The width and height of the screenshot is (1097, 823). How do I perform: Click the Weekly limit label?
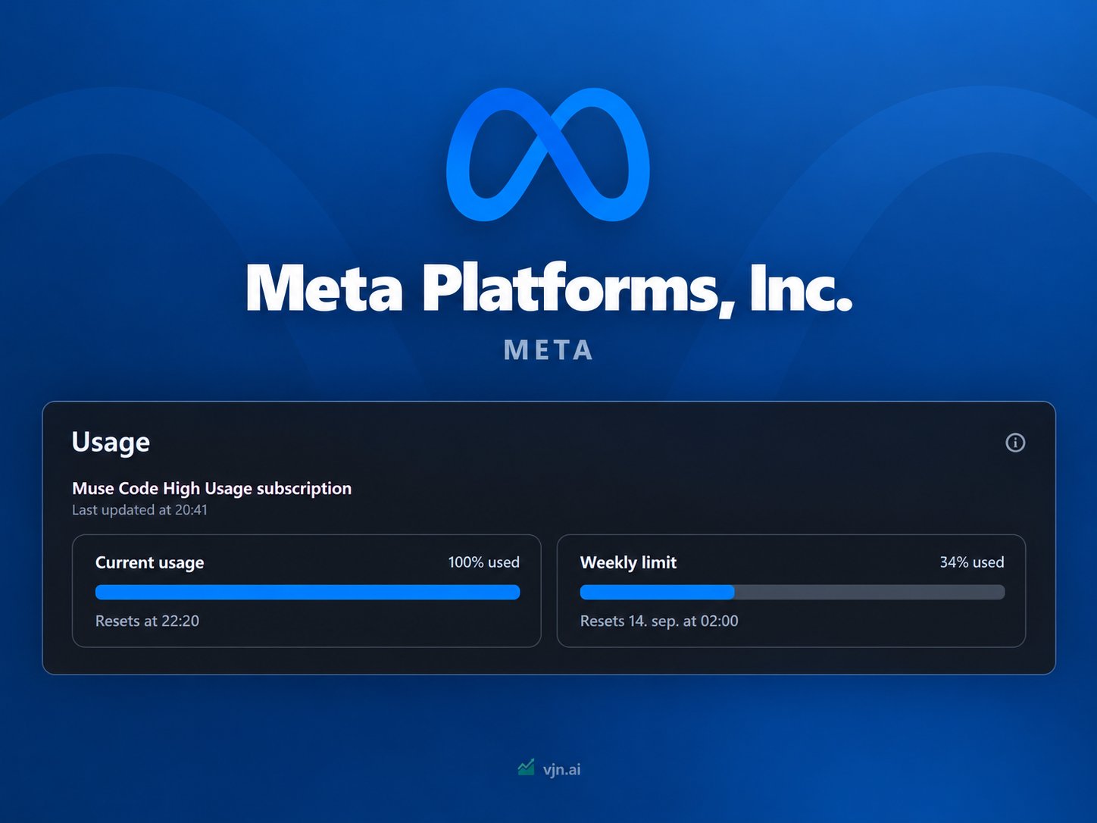coord(628,563)
